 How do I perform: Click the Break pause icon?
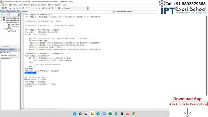36,8
